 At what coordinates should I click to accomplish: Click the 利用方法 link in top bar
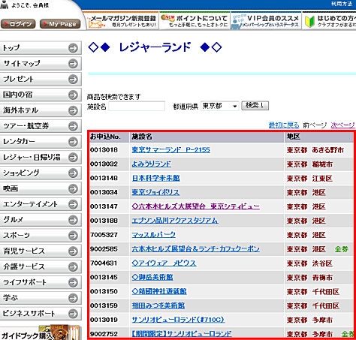pos(342,4)
